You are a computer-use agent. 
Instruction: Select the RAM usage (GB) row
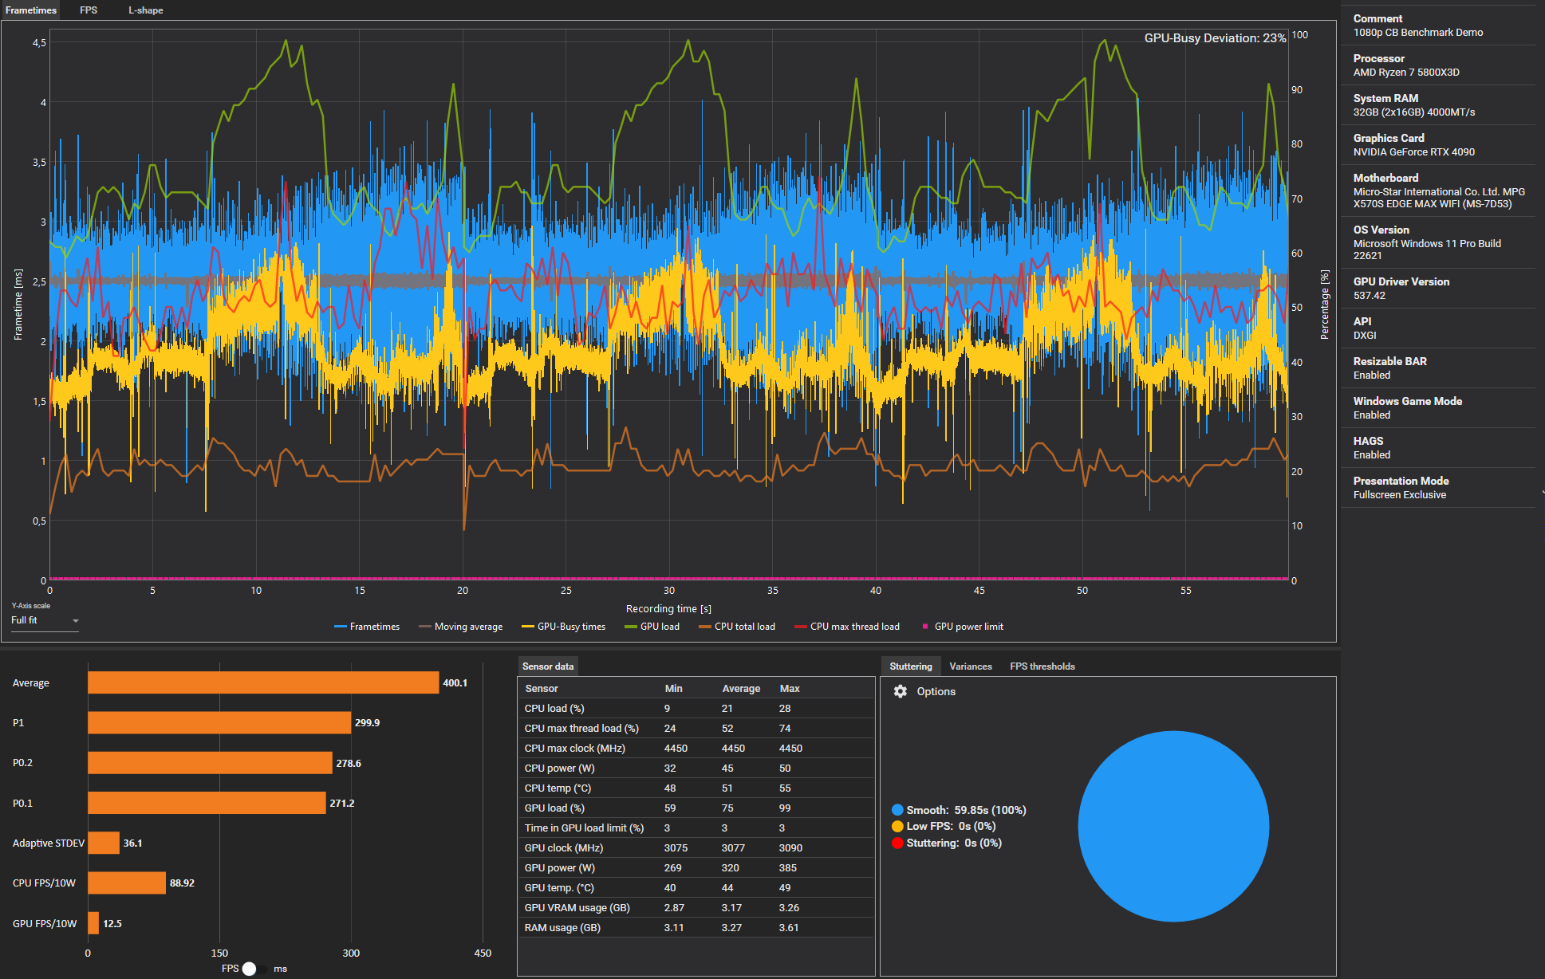[x=696, y=927]
